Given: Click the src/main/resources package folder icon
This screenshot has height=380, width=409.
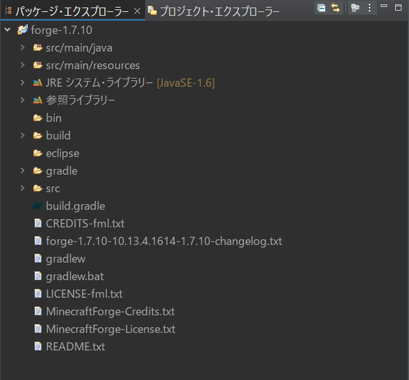Looking at the screenshot, I should coord(38,65).
